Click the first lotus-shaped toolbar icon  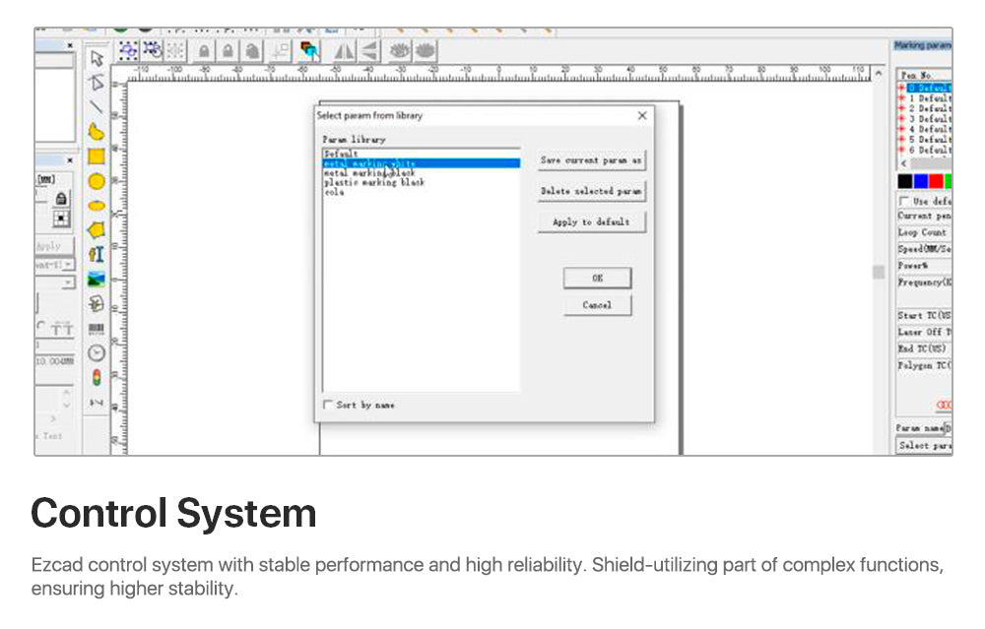(x=400, y=50)
